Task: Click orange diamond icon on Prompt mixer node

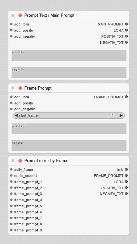Action: (20, 161)
